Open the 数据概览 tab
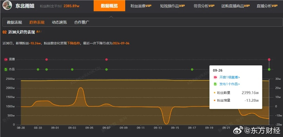Image resolution: width=283 pixels, height=137 pixels. point(109,6)
